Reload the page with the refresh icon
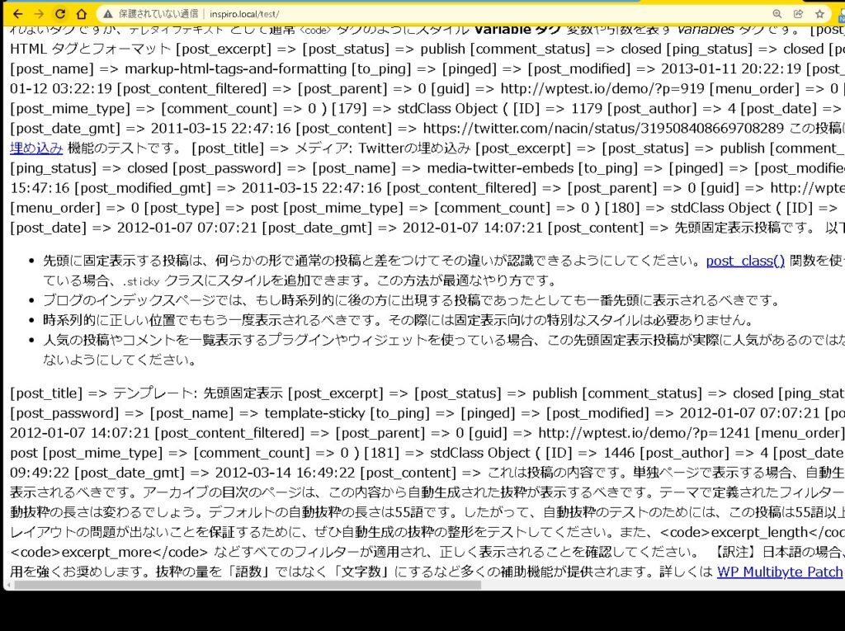Viewport: 845px width, 631px height. [x=60, y=14]
